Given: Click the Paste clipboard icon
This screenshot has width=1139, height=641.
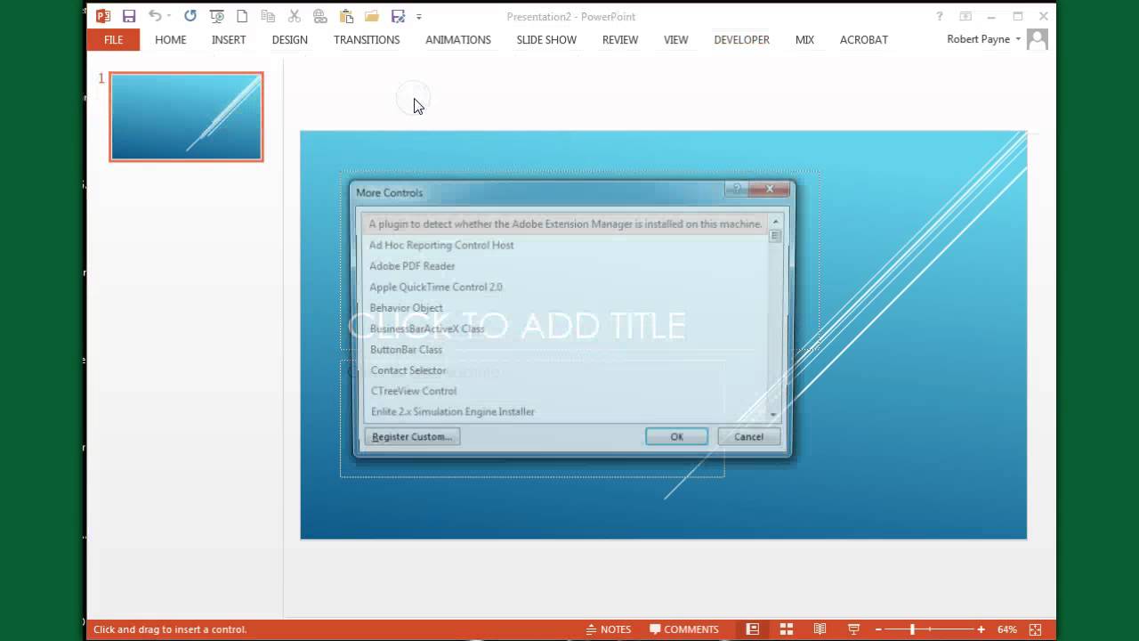Looking at the screenshot, I should coord(346,16).
